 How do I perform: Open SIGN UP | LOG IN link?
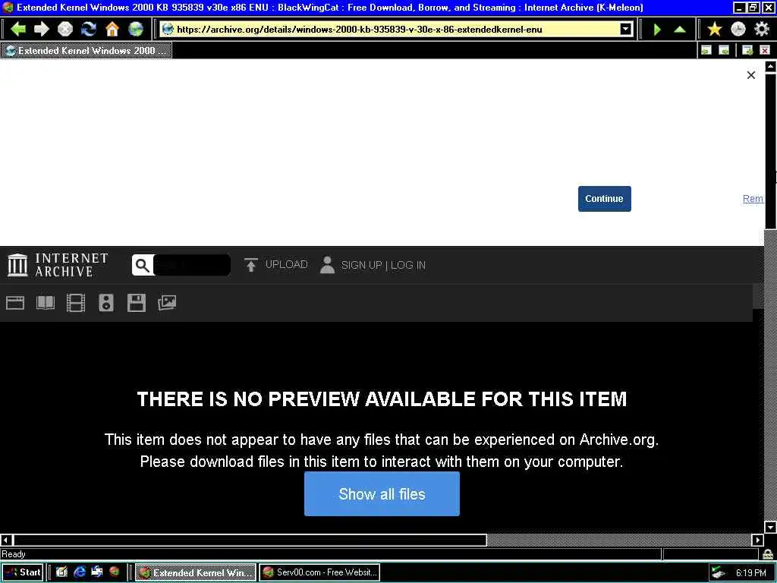tap(383, 265)
